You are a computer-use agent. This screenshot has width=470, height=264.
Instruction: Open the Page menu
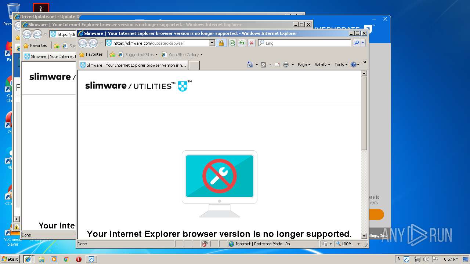(x=304, y=65)
